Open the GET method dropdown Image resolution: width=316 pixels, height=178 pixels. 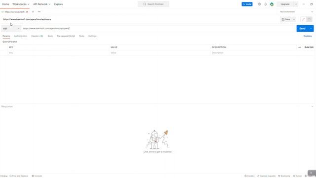point(11,29)
